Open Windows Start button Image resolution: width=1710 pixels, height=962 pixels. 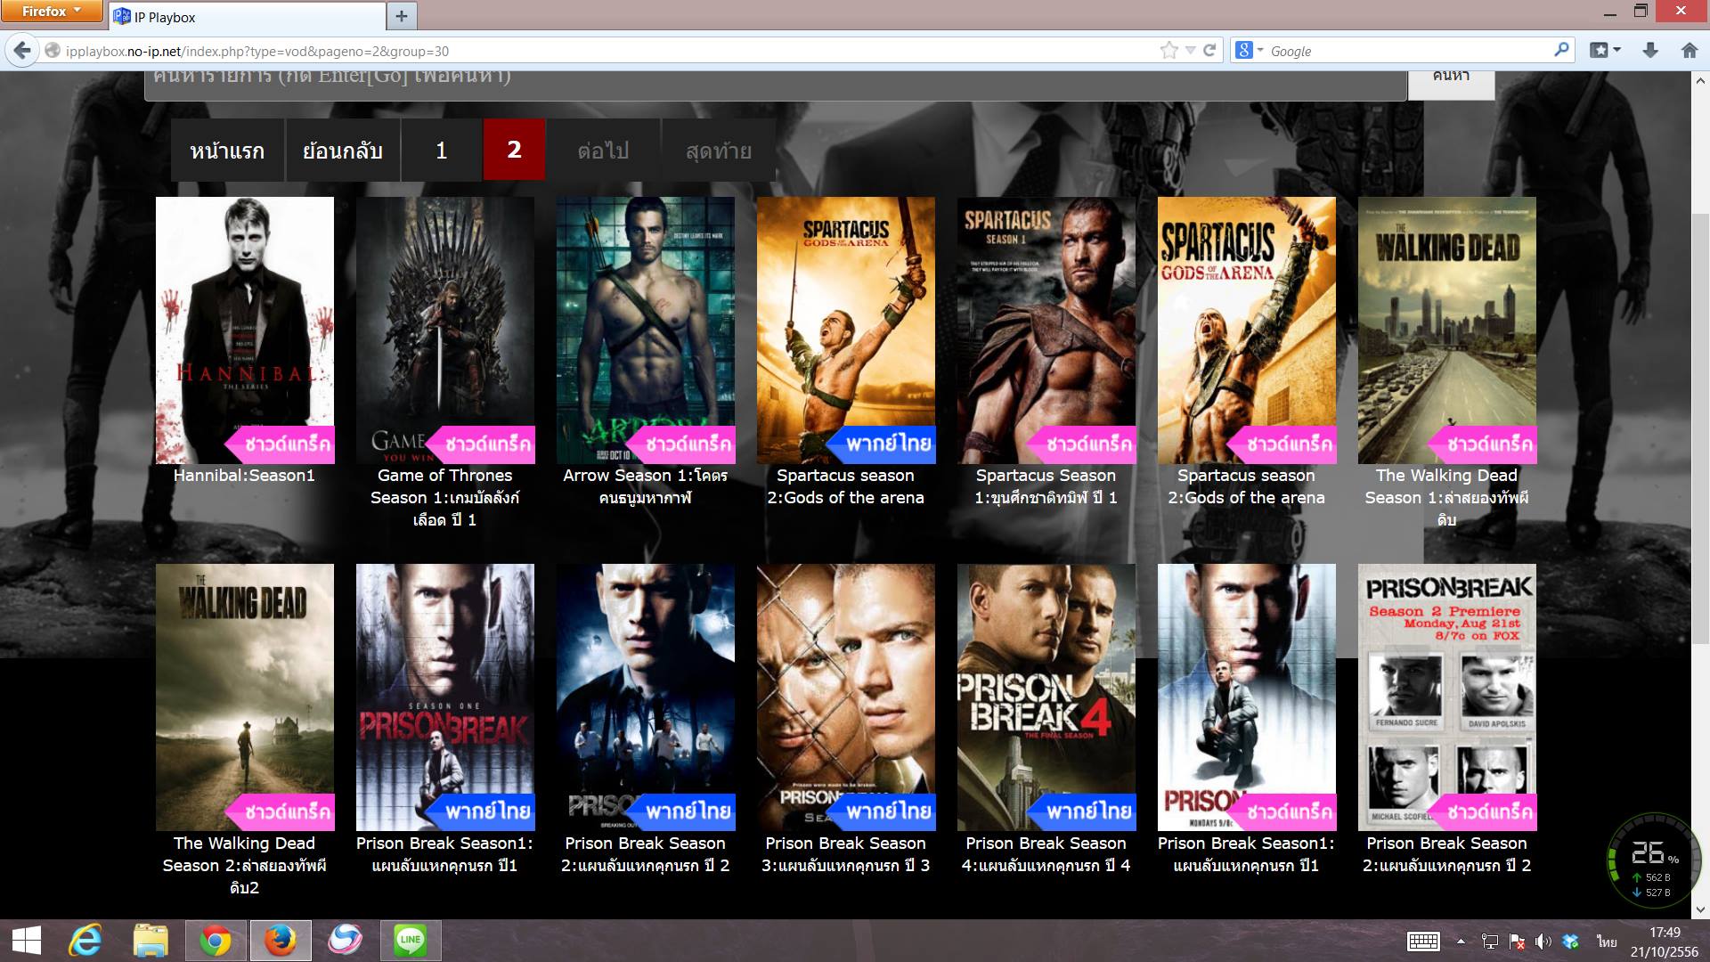click(27, 941)
